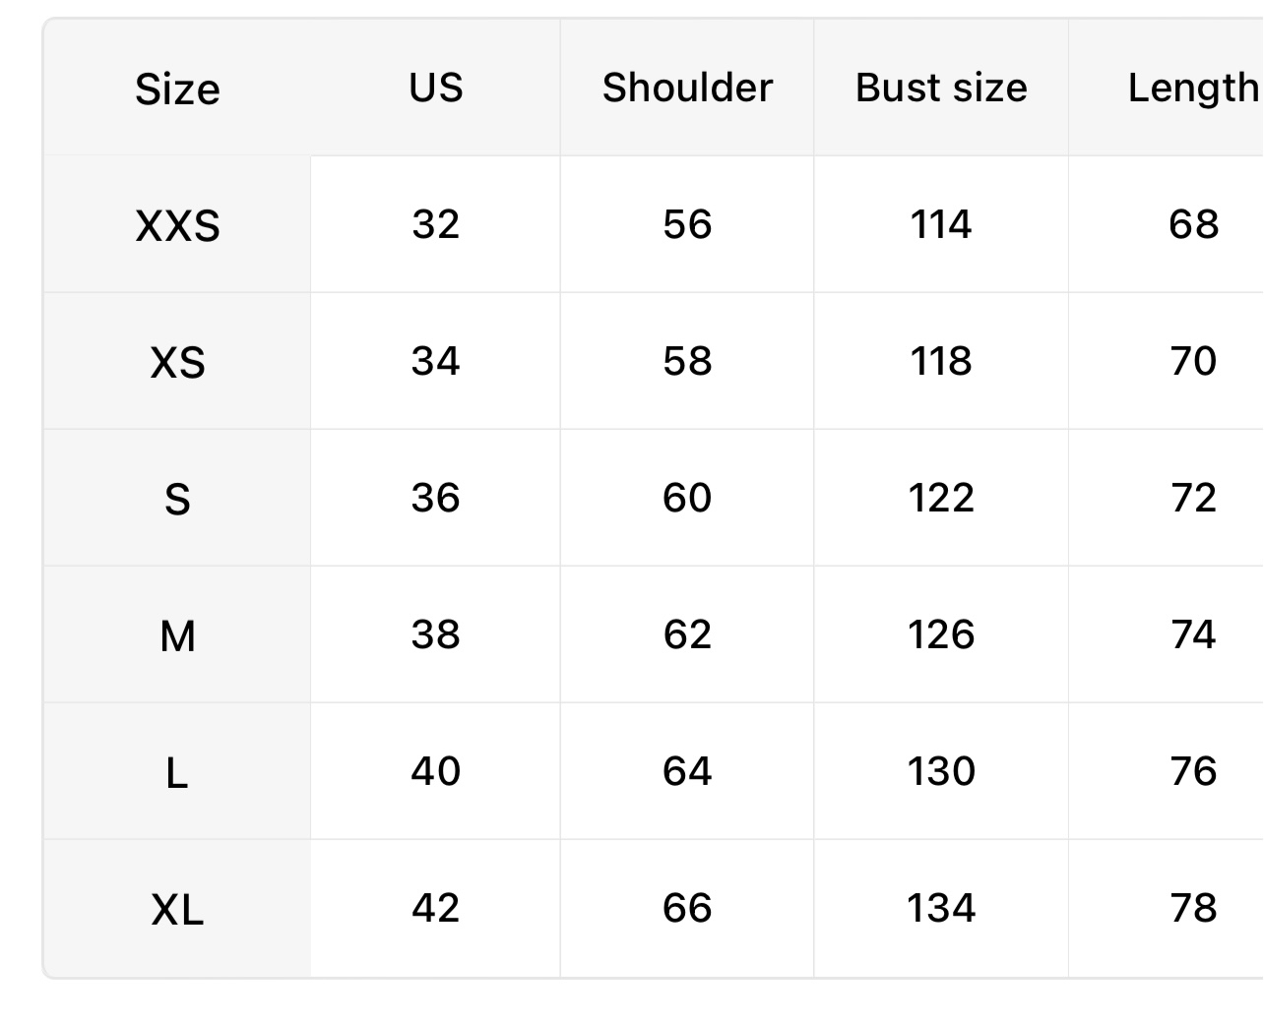Click the US column header

tap(436, 88)
